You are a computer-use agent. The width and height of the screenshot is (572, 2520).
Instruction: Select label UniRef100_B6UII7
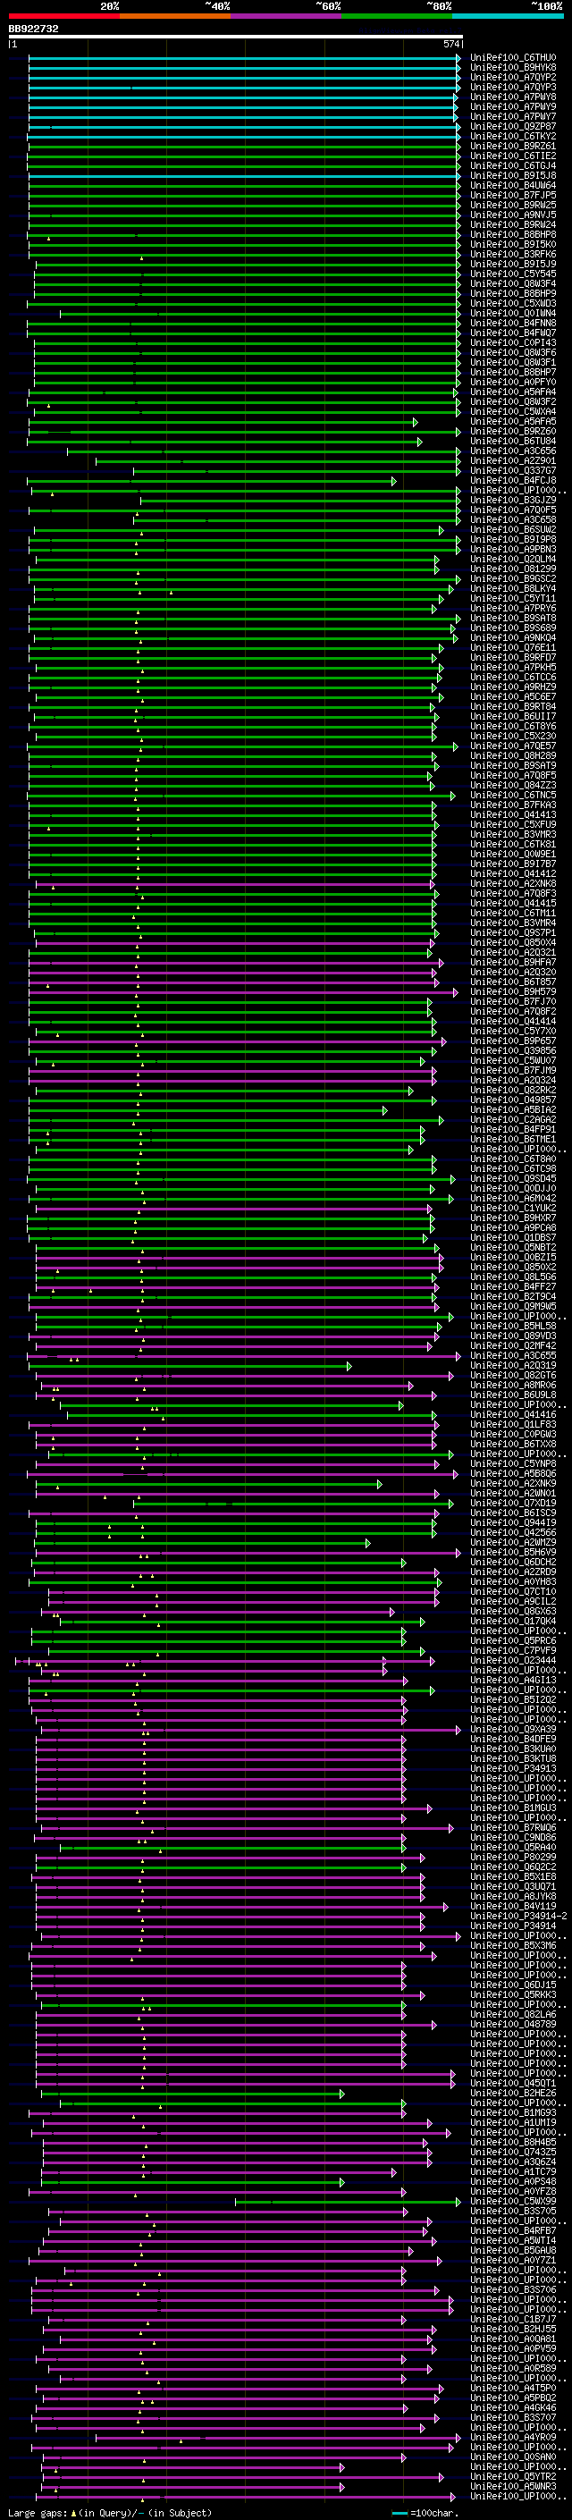tap(513, 717)
